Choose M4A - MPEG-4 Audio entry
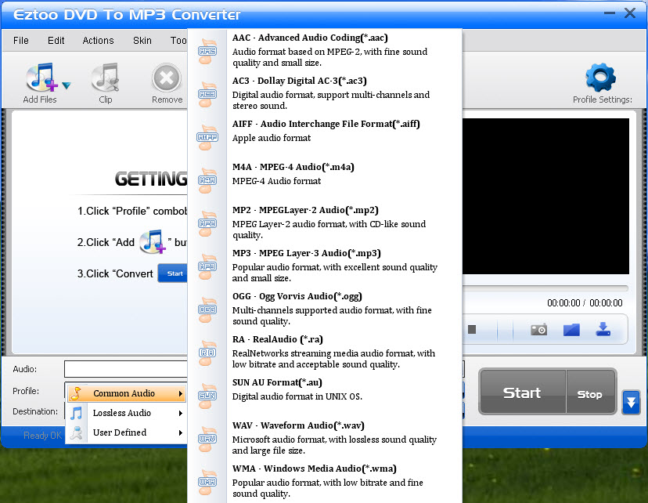The width and height of the screenshot is (648, 503). coord(325,179)
